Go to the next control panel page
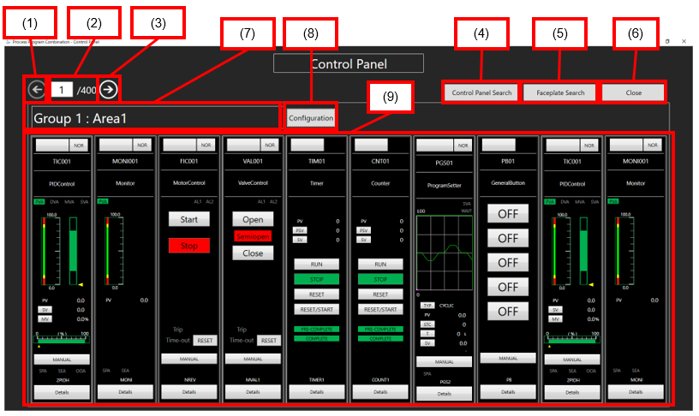Image resolution: width=699 pixels, height=416 pixels. [x=109, y=89]
